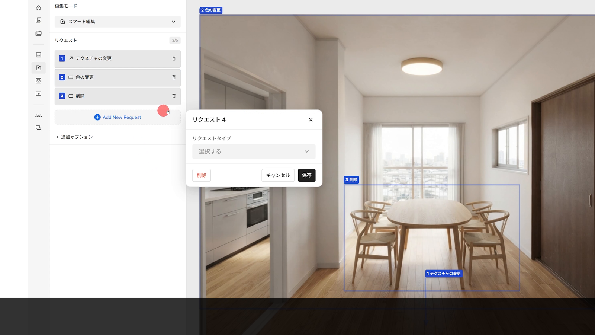Delete request 3 削除 with trash icon
Screen dimensions: 595x335
pyautogui.click(x=174, y=96)
